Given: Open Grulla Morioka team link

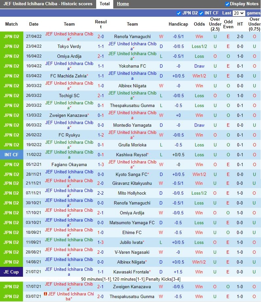Looking at the screenshot, I should click(x=132, y=145).
